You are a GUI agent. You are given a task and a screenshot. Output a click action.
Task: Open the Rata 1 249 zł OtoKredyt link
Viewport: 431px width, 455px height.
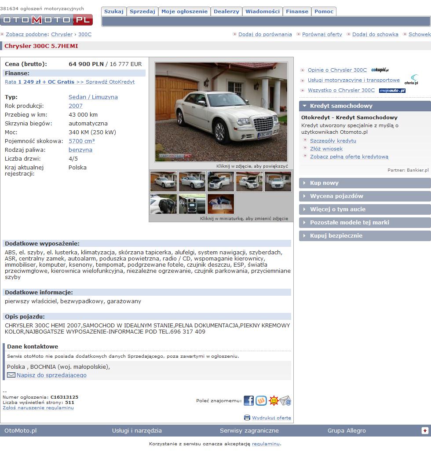tap(69, 82)
